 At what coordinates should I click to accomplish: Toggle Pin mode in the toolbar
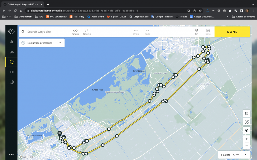point(197,32)
